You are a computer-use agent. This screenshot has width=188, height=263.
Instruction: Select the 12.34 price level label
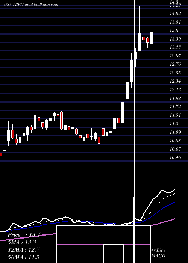[x=175, y=81]
